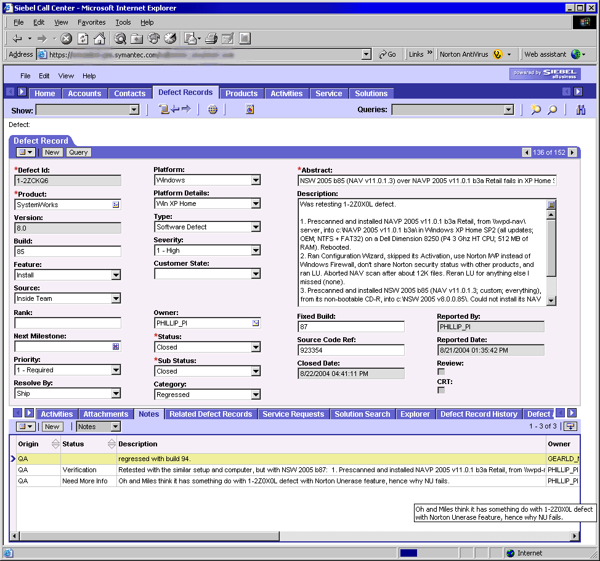
Task: Switch to the Accounts tab
Action: [84, 94]
